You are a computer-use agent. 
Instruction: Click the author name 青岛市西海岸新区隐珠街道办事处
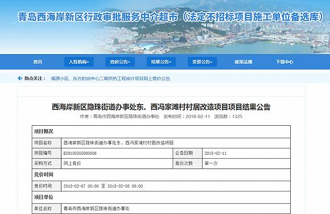(126, 117)
